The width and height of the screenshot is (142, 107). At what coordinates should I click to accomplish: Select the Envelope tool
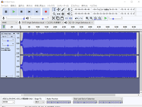59,9
